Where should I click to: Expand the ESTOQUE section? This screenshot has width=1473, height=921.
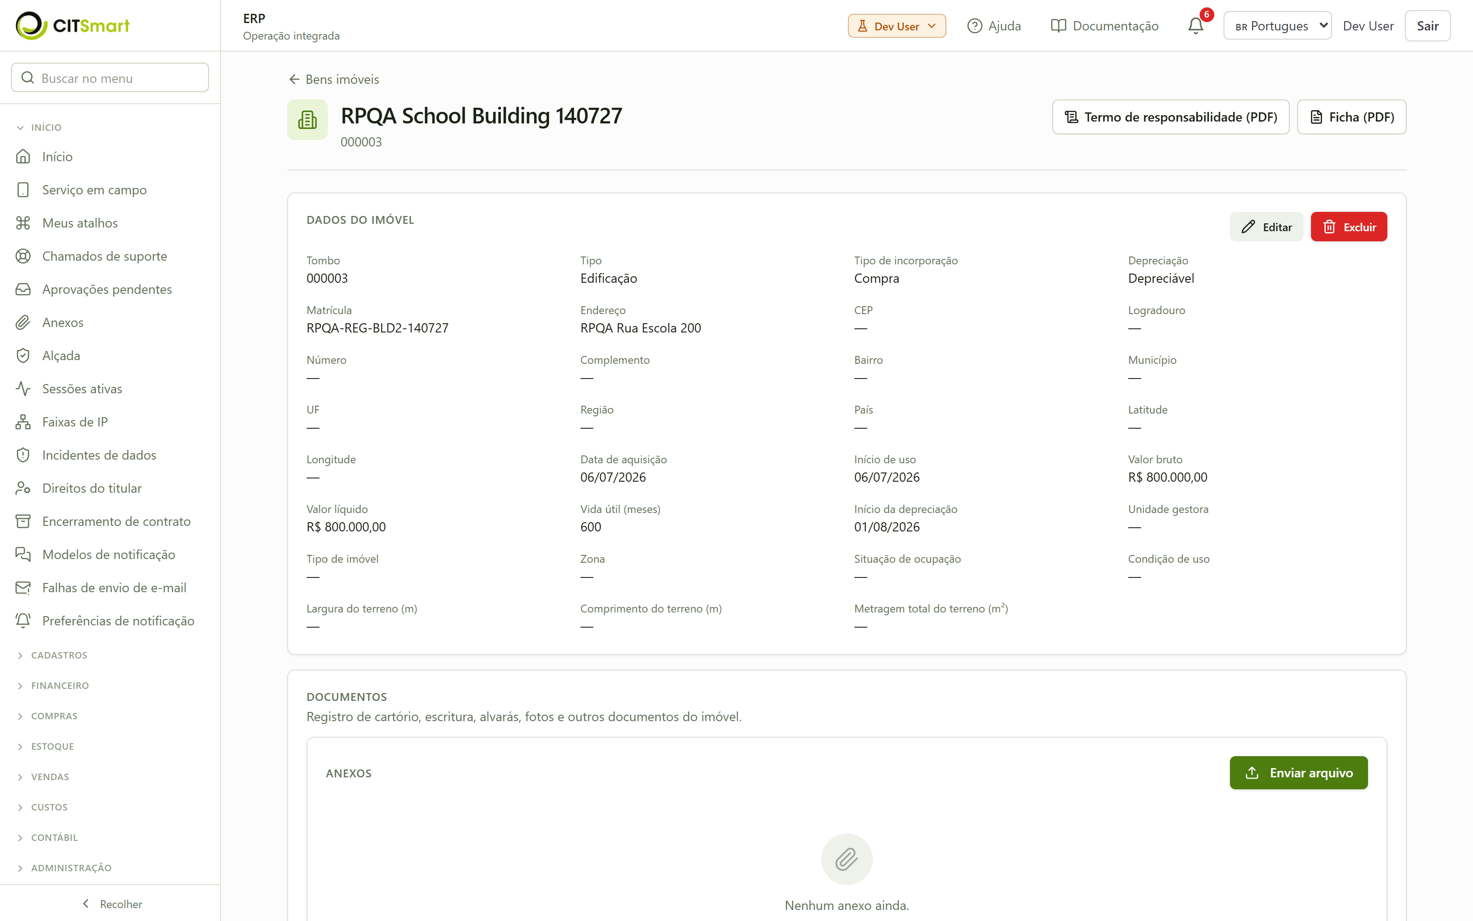point(46,747)
